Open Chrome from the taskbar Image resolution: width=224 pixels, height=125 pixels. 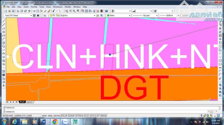[x=55, y=122]
